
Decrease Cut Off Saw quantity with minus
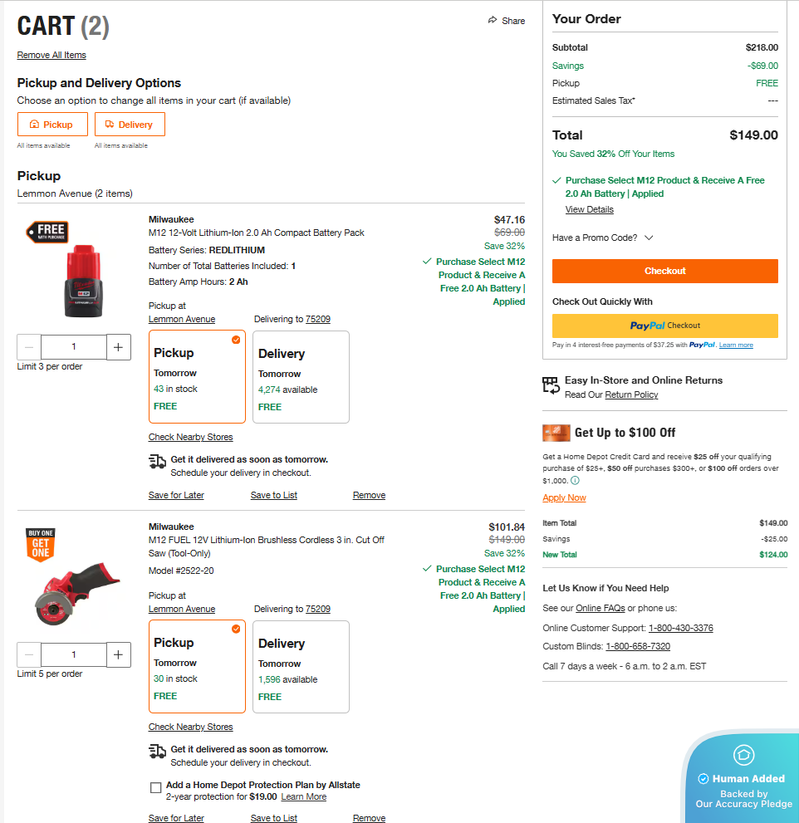click(x=29, y=654)
